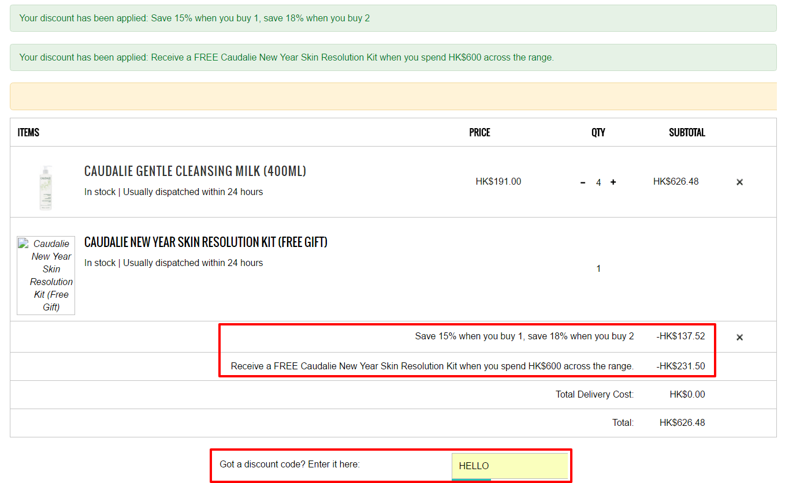Open Caudalie New Year Skin Resolution Kit link
Viewport: 785px width, 483px height.
coord(206,242)
